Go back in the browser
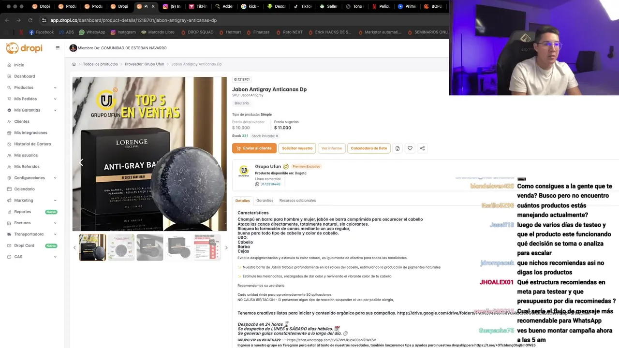 click(7, 20)
